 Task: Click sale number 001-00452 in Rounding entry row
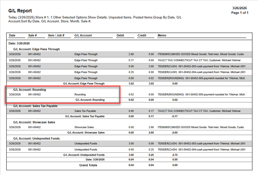click(34, 94)
